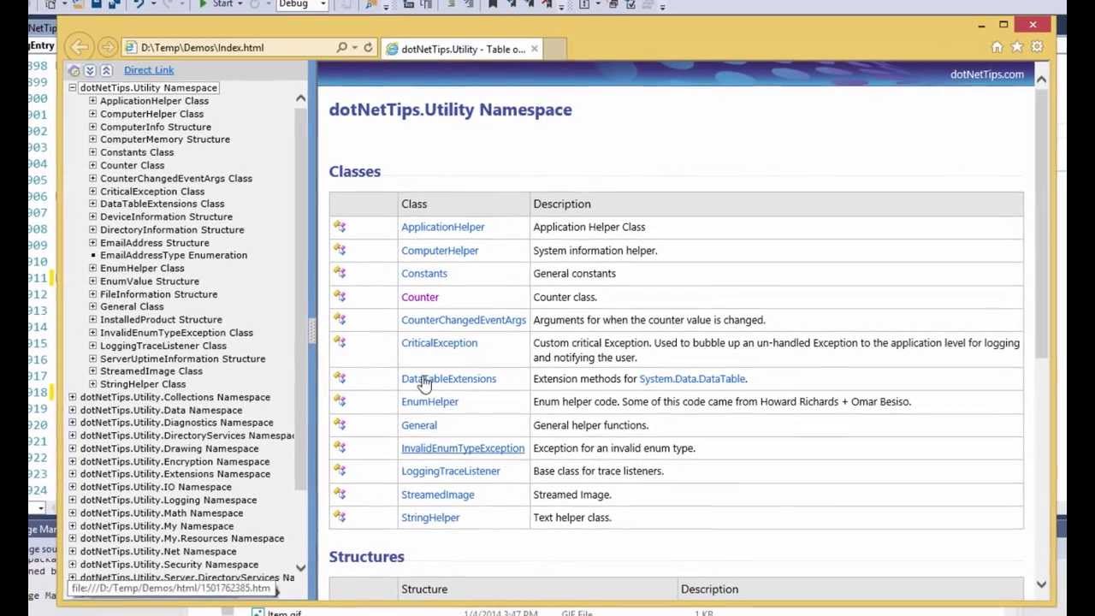Select ComputerMemory Structure in the tree
Viewport: 1095px width, 616px height.
(x=165, y=139)
